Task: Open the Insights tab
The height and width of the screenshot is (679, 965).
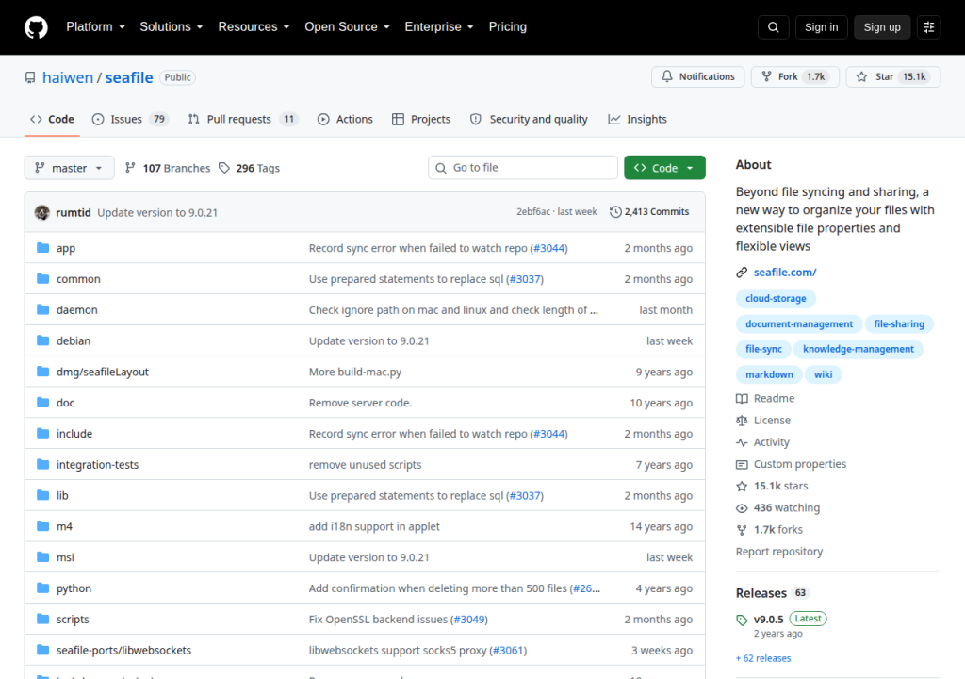Action: click(x=637, y=119)
